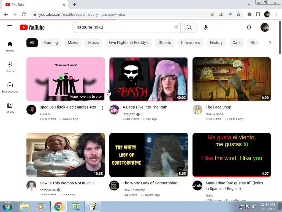Screen dimensions: 282x212
Task: Open title Manu Chao Me gustas tú
Action: (x=234, y=186)
